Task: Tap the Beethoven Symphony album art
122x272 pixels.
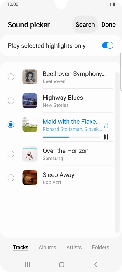Action: coord(30,77)
